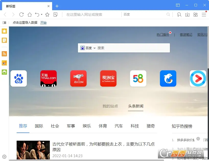
Task: Select the 猎奇 news category
Action: [x=151, y=126]
